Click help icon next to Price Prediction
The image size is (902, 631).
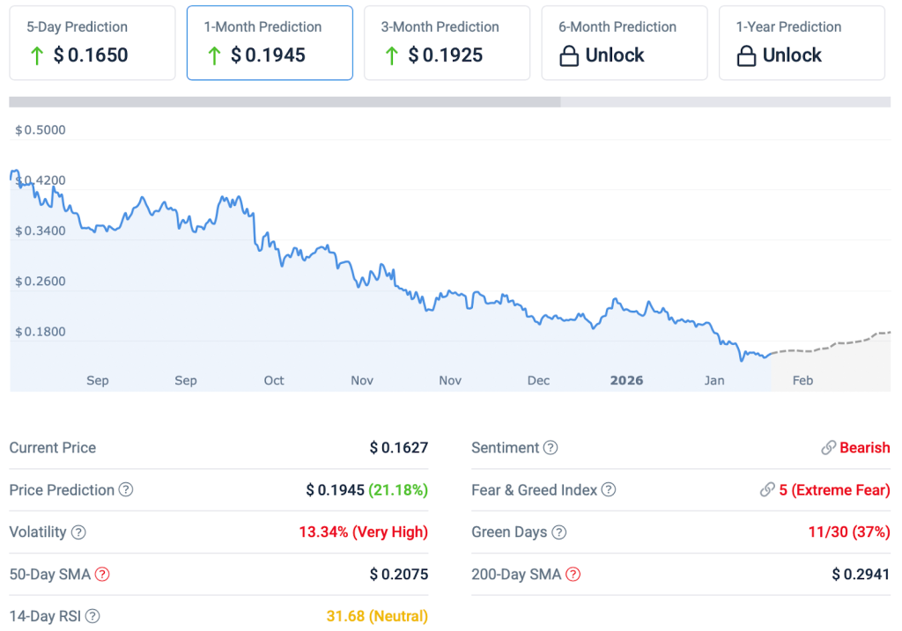coord(126,489)
